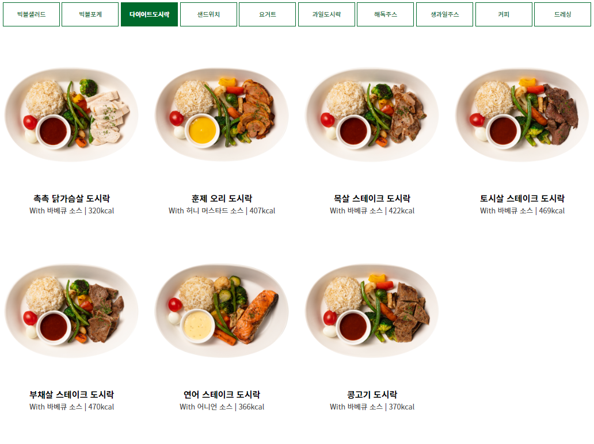This screenshot has width=594, height=444.
Task: Click the 훈제 오리 도시락 title
Action: point(222,198)
